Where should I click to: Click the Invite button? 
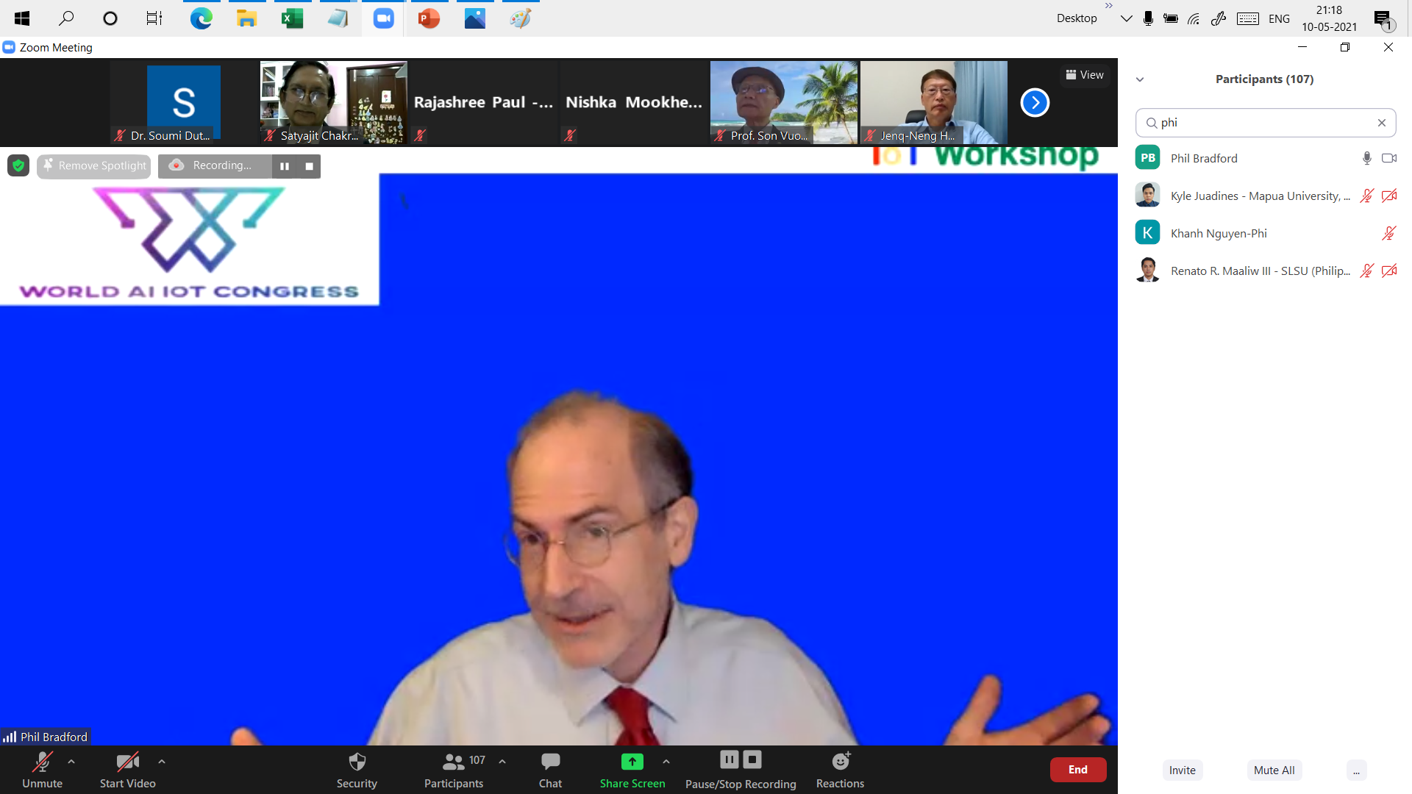[1183, 770]
